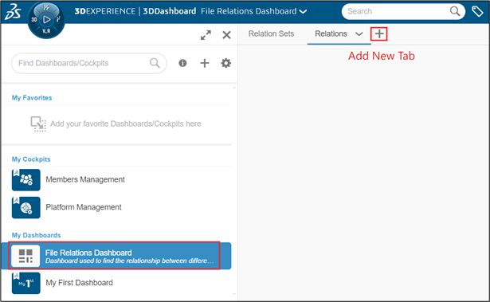Open the File Relations Dashboard title dropdown

[303, 12]
